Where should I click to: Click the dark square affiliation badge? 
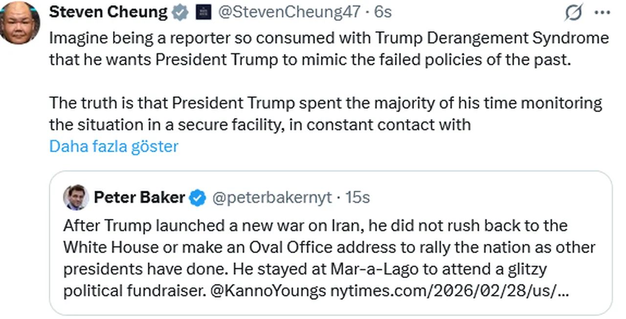[x=203, y=13]
